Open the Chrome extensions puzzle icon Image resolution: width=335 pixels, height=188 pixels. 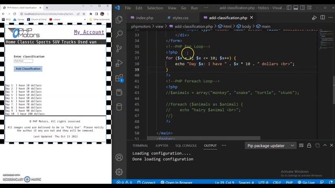click(x=91, y=14)
